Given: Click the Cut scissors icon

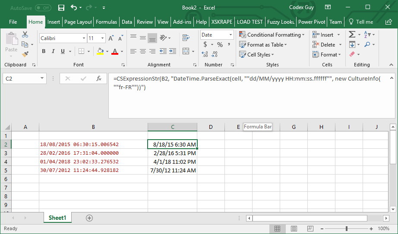Looking at the screenshot, I should [x=25, y=34].
